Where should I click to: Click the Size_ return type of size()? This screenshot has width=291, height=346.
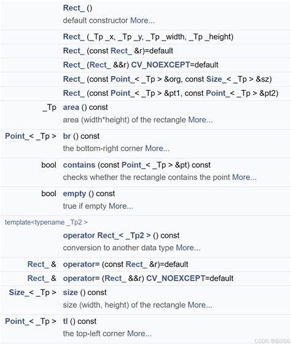(19, 293)
